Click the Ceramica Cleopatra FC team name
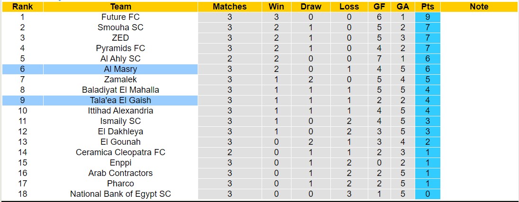519x202 pixels. (120, 152)
